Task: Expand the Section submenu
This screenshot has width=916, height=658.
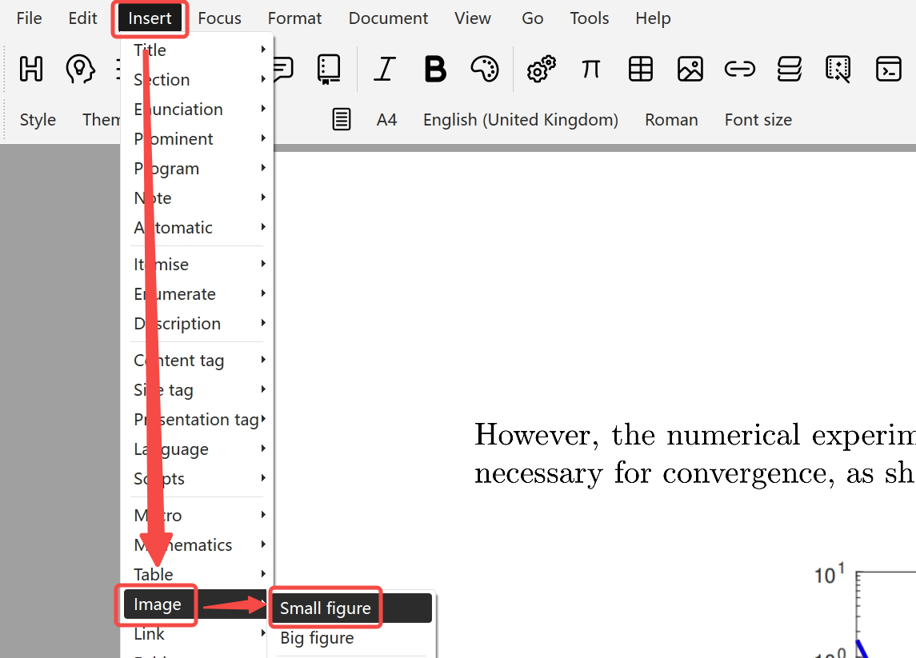Action: [198, 79]
